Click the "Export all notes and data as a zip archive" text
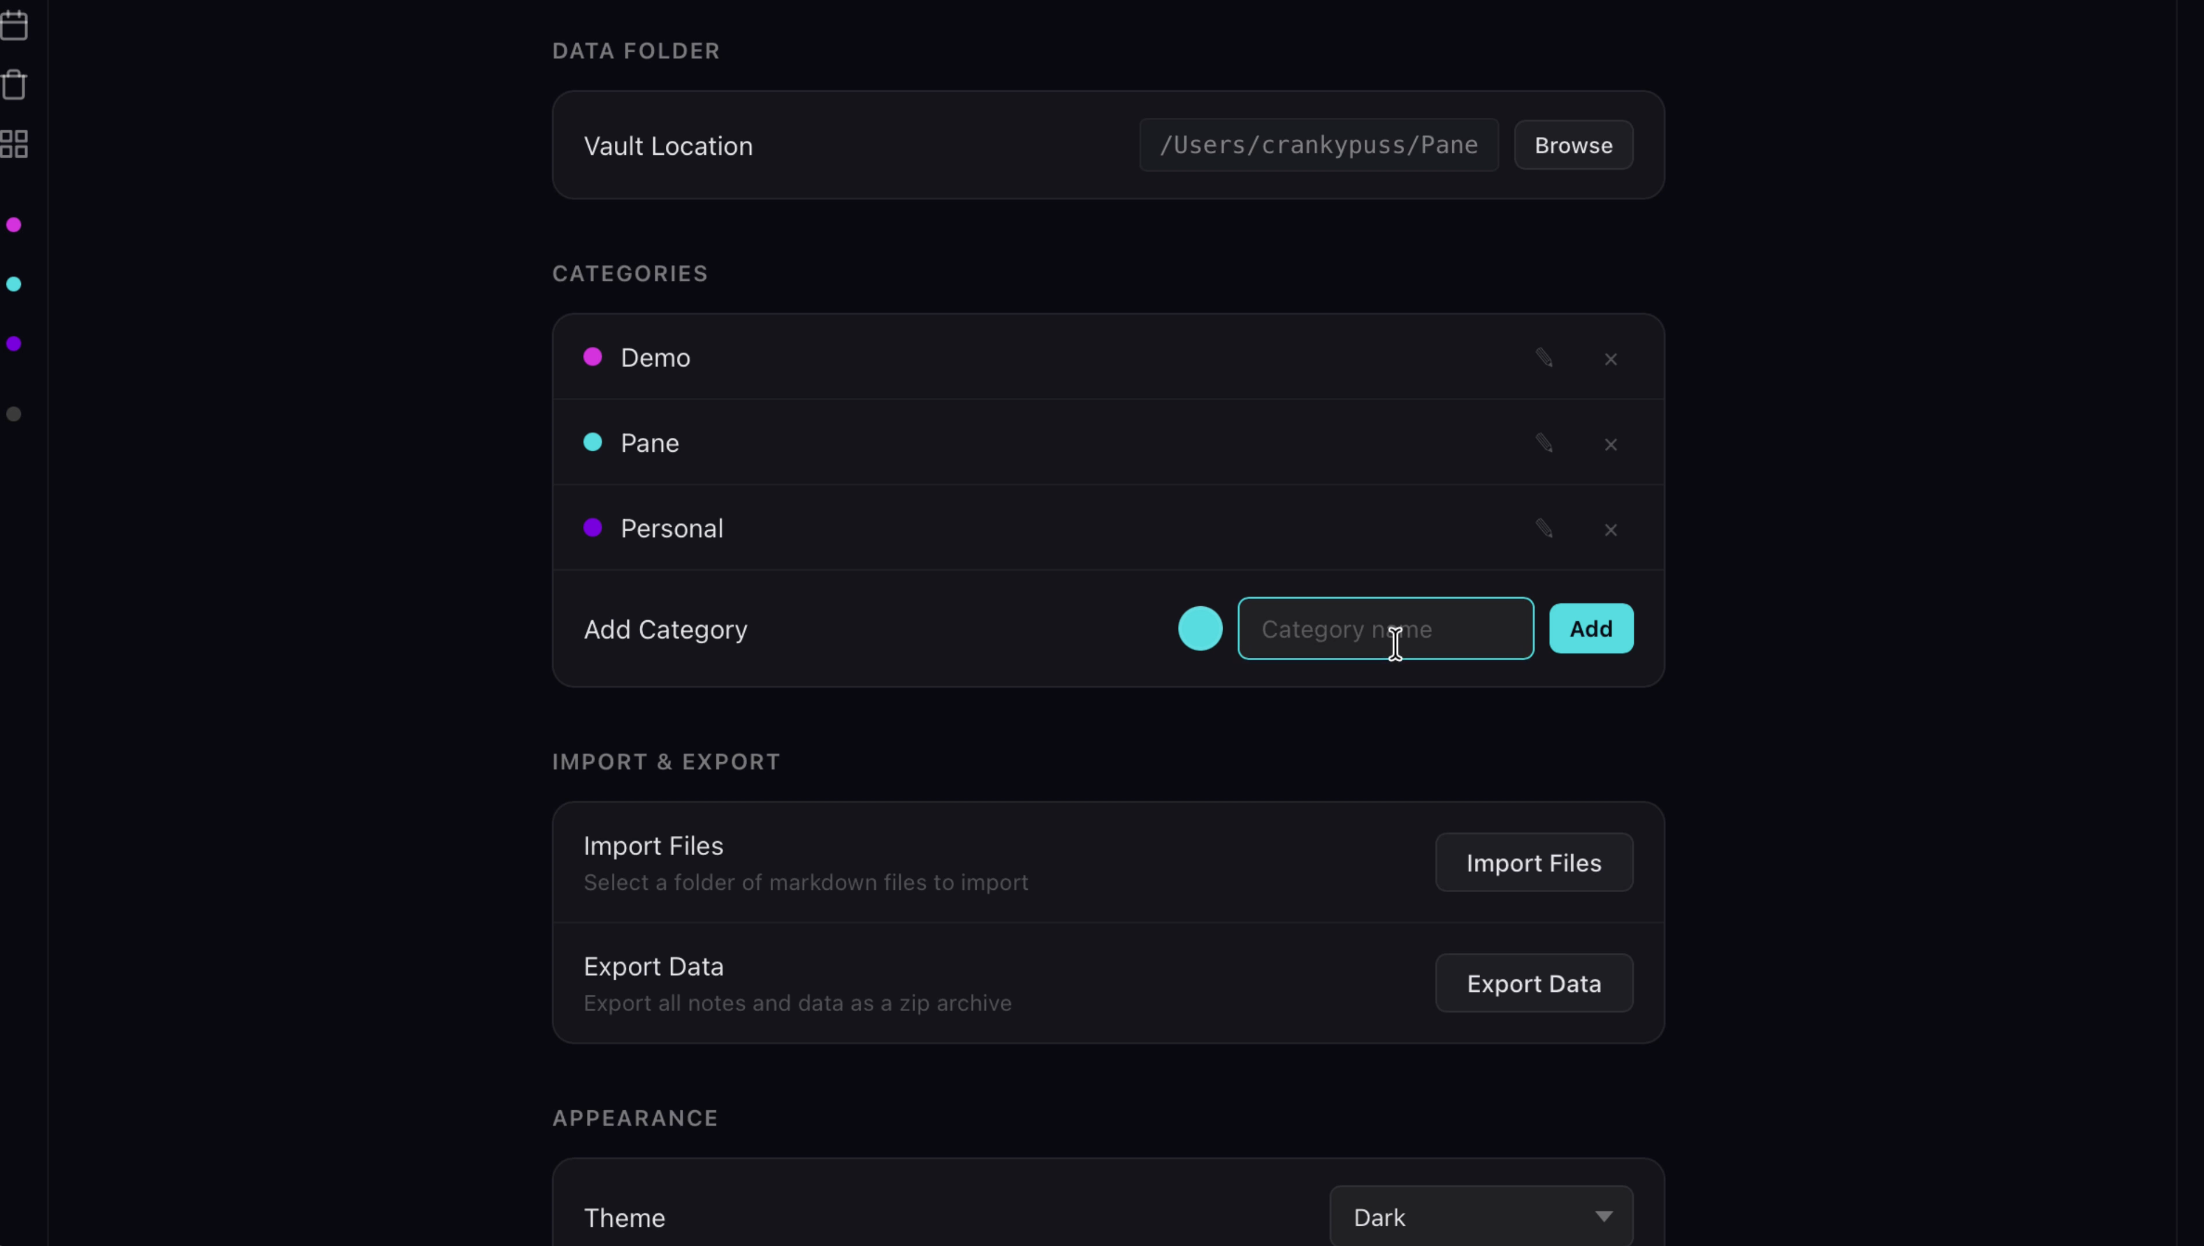2204x1246 pixels. (x=797, y=1003)
